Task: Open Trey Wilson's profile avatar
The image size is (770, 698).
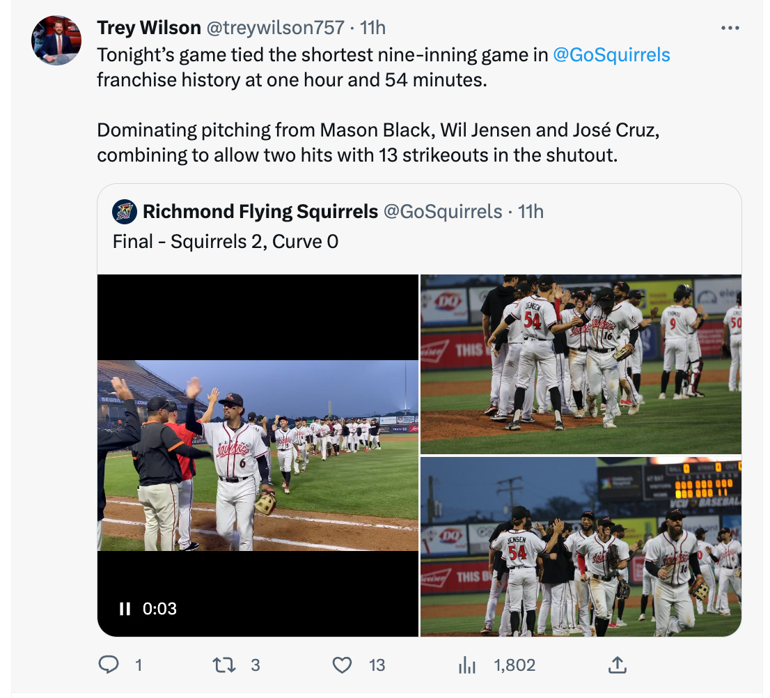Action: (x=56, y=40)
